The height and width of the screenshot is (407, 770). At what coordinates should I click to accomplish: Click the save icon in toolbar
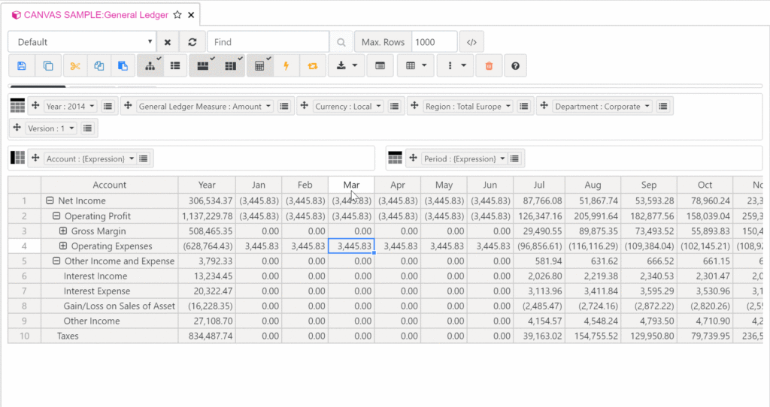tap(21, 66)
